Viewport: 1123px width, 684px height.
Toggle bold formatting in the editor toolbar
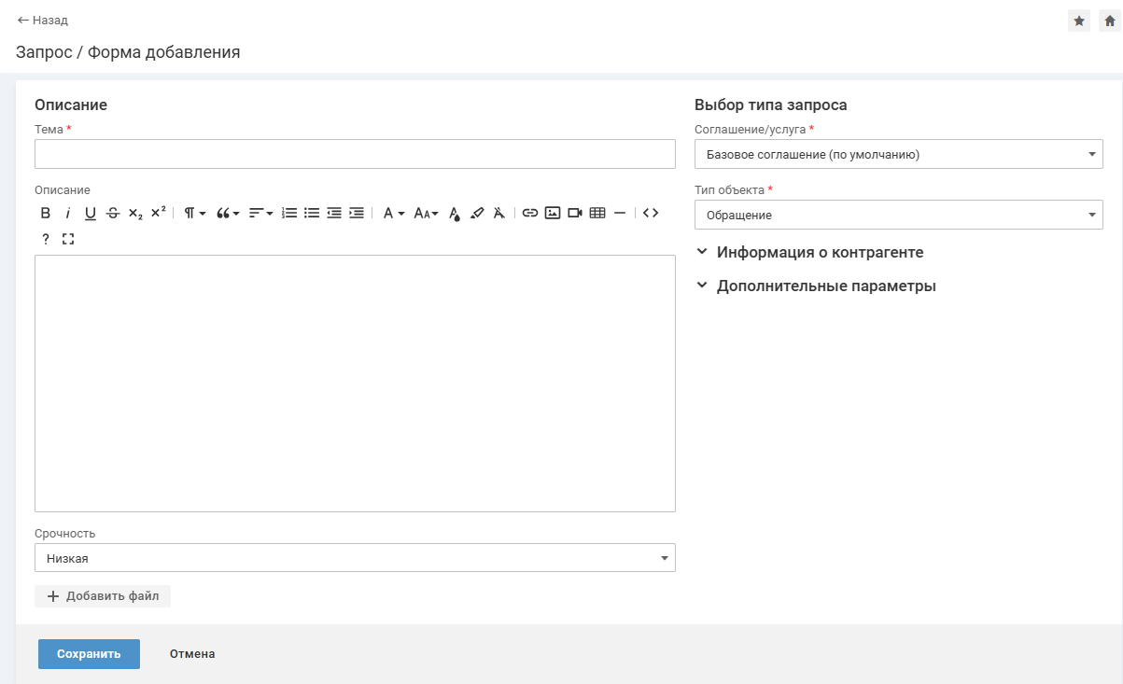coord(45,213)
